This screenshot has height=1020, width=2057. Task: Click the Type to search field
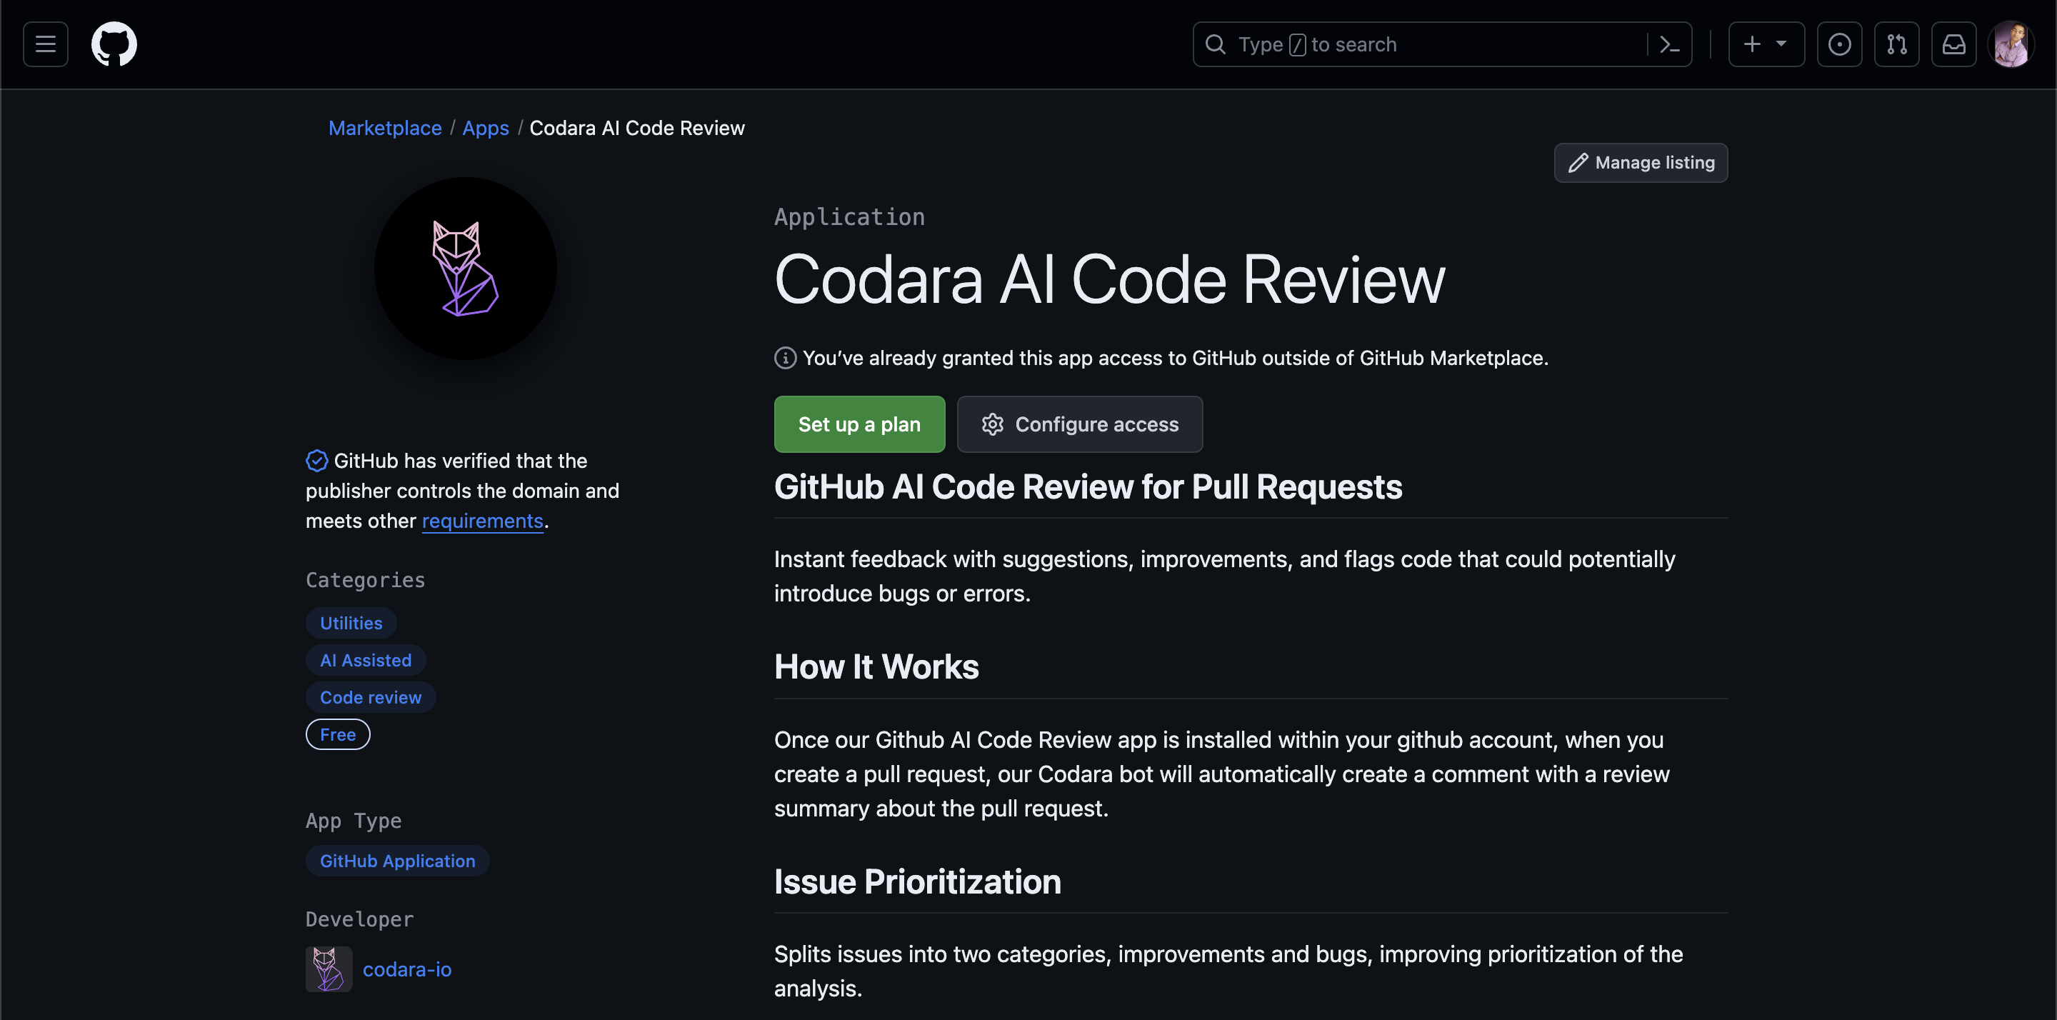1421,44
